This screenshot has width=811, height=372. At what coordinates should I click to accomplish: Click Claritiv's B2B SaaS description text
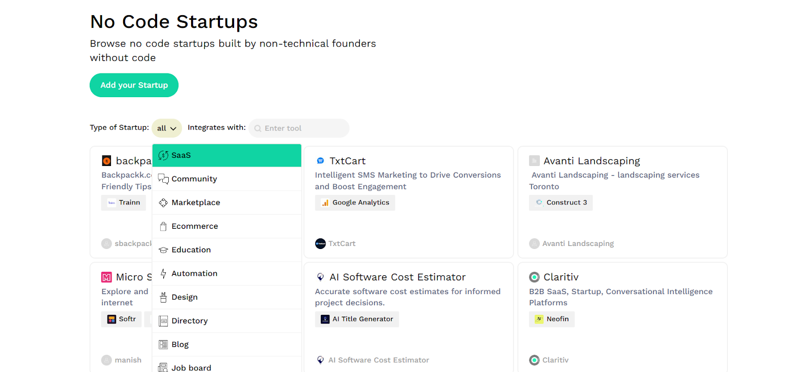tap(620, 297)
